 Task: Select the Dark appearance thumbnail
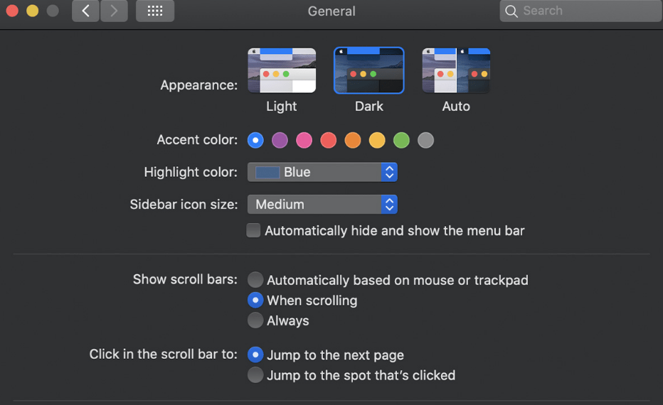pyautogui.click(x=368, y=70)
